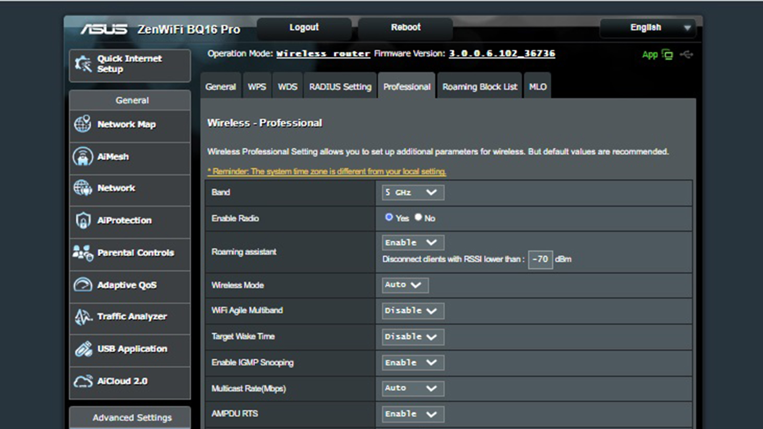
Task: Open the Multicast Rate dropdown
Action: (413, 388)
